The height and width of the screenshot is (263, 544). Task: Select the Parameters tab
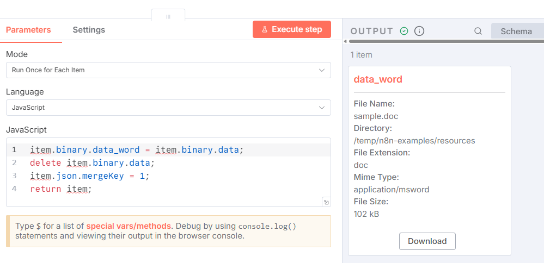[x=28, y=30]
